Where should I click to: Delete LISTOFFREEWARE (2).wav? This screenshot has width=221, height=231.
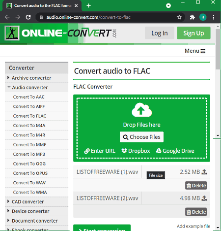[196, 212]
